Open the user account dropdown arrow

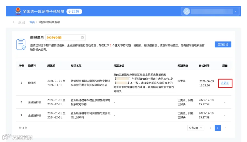pyautogui.click(x=236, y=11)
